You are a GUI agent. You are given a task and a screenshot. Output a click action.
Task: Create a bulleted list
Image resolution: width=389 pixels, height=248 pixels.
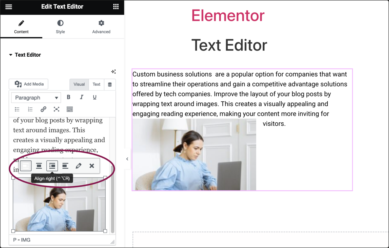pyautogui.click(x=17, y=109)
